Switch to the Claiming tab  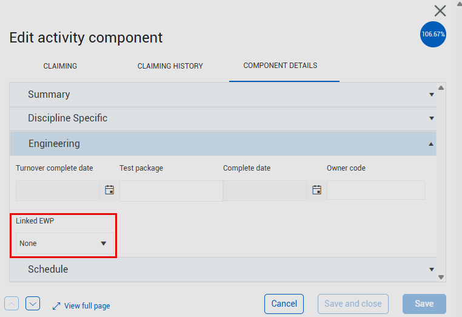click(x=60, y=66)
